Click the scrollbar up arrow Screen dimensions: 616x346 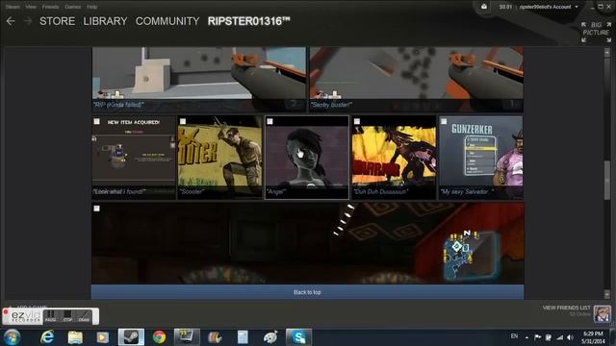tap(607, 52)
